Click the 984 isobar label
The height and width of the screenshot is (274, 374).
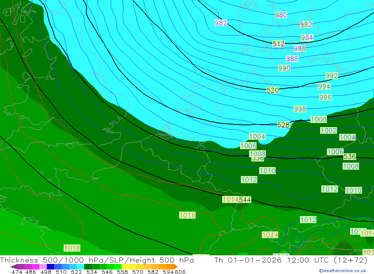(307, 38)
